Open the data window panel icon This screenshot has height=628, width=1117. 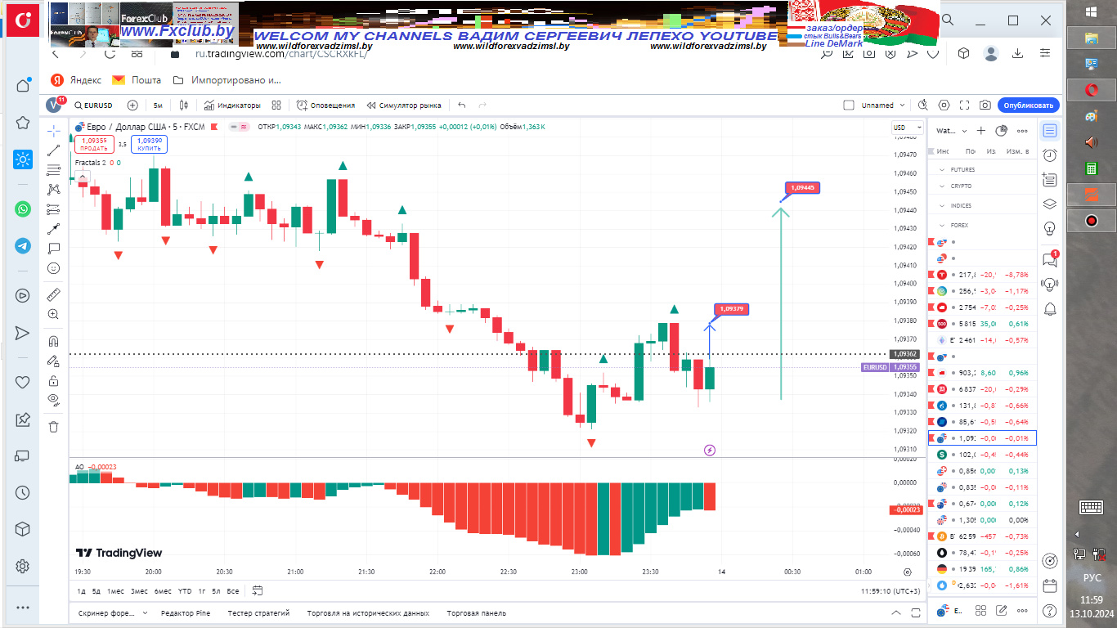click(1050, 179)
